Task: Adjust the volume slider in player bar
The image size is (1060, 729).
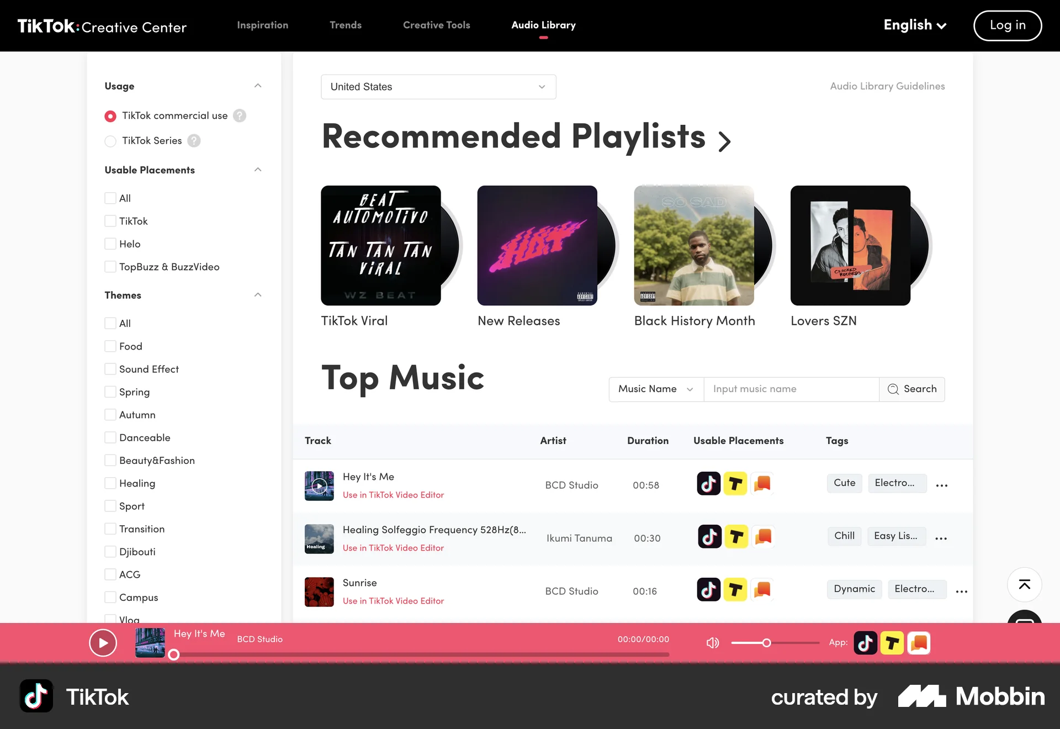Action: pyautogui.click(x=767, y=642)
